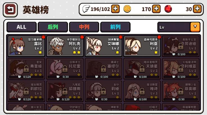
Task: Switch to the 后列 tab
Action: (53, 27)
